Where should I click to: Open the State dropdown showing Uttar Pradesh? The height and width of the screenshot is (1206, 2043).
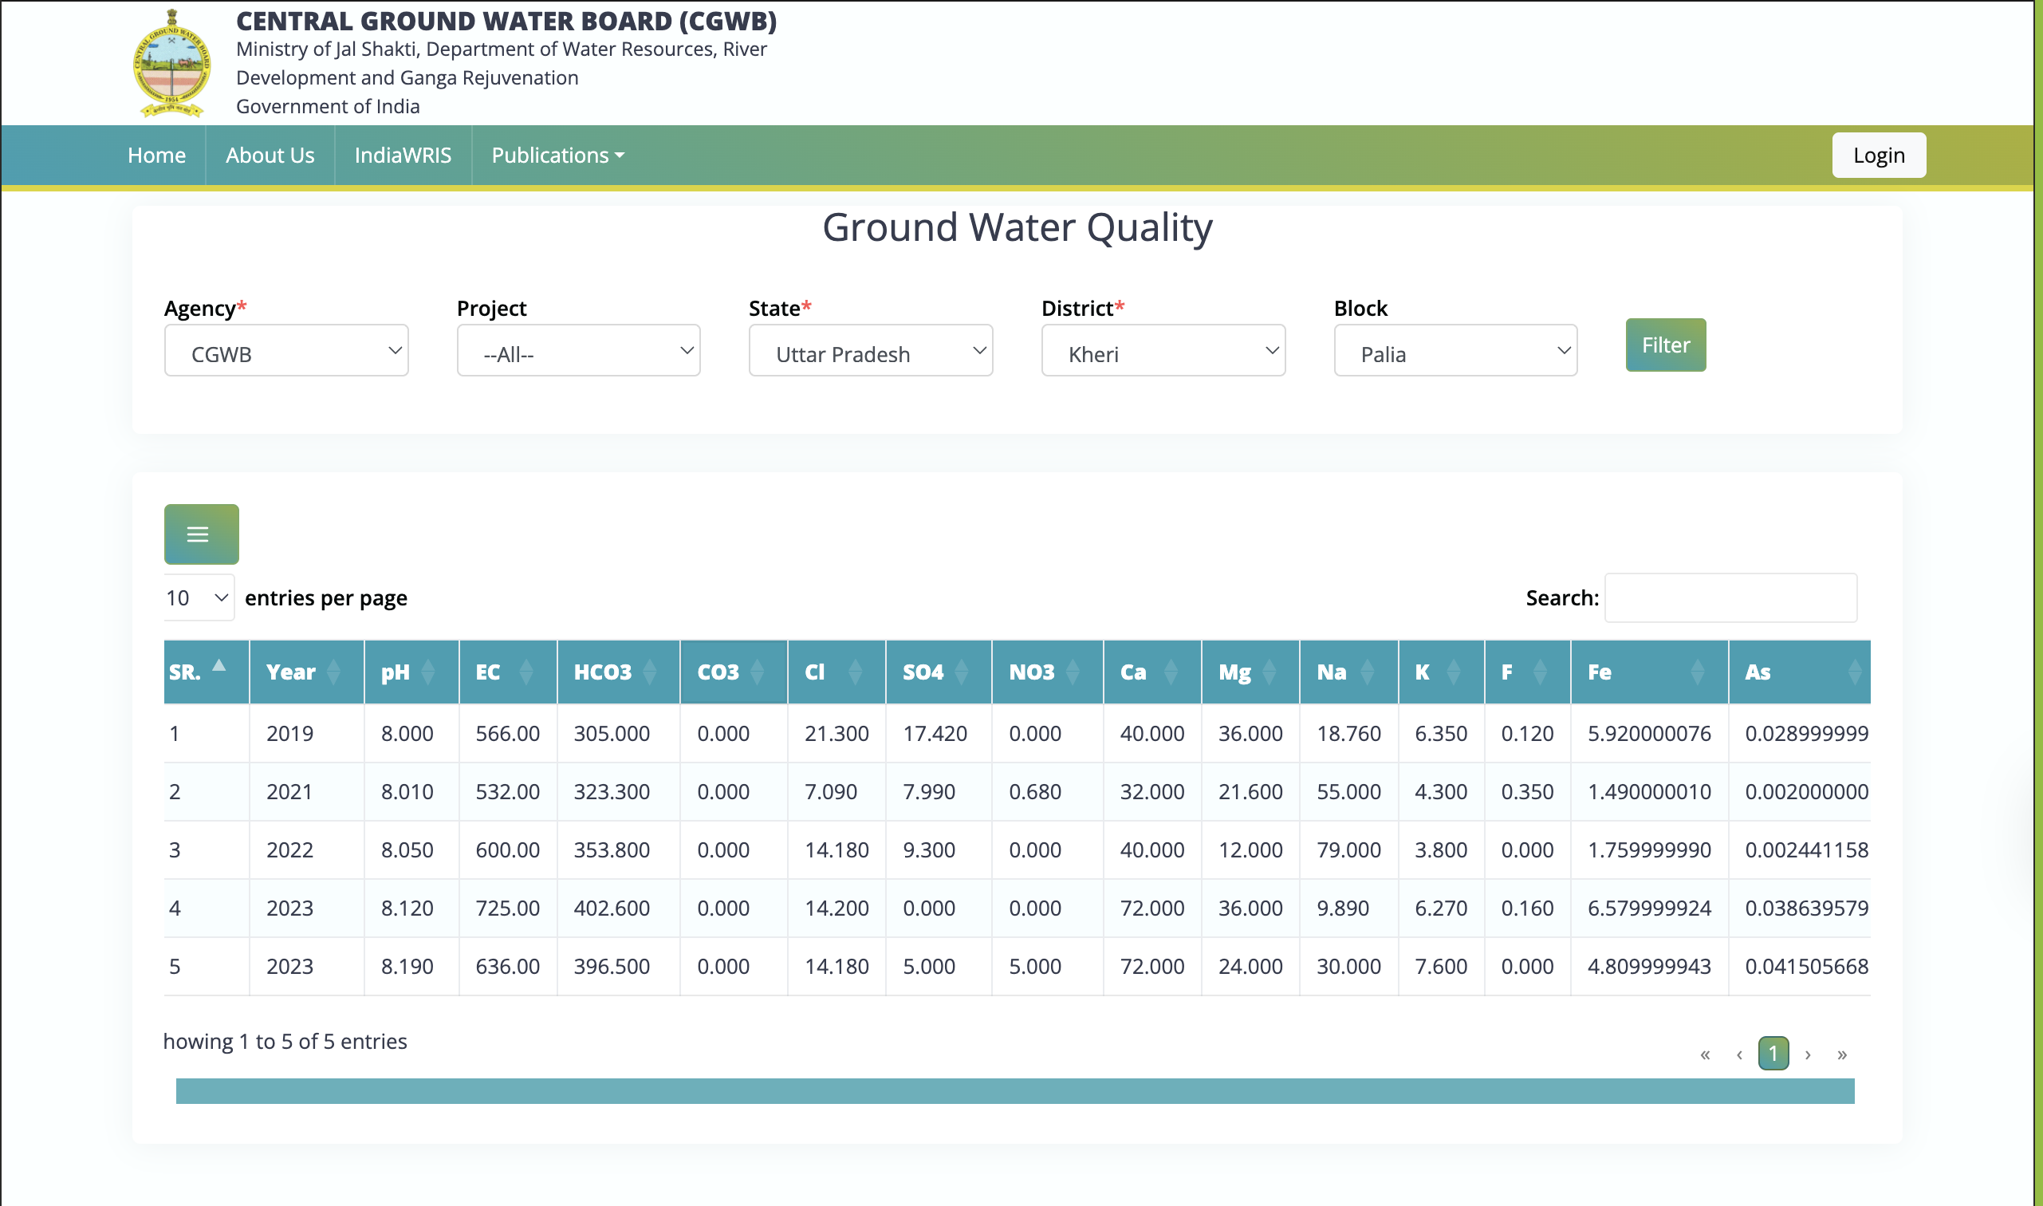tap(871, 350)
